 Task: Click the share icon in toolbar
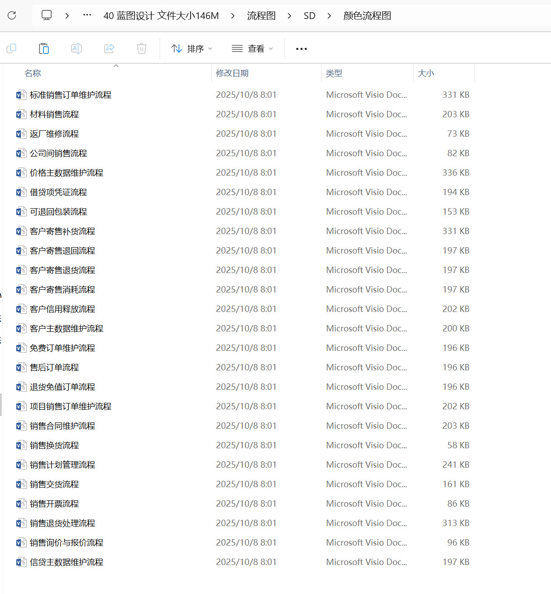[109, 48]
